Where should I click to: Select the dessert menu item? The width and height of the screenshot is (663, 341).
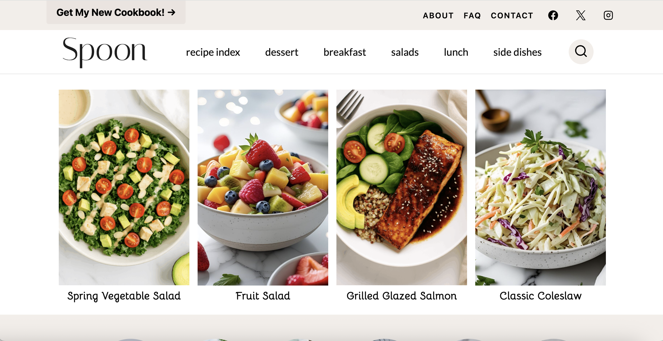click(281, 52)
